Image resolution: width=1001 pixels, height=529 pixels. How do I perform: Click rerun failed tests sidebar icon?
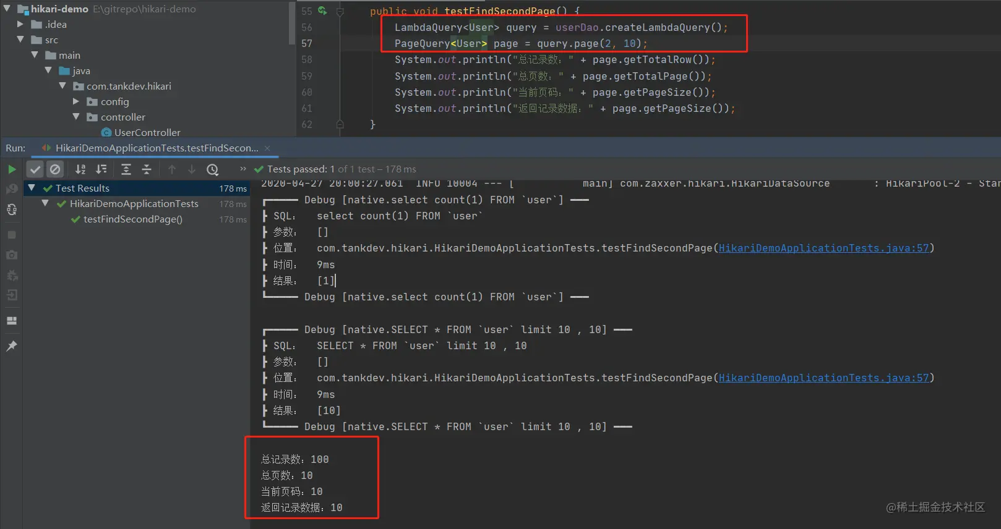[x=12, y=188]
